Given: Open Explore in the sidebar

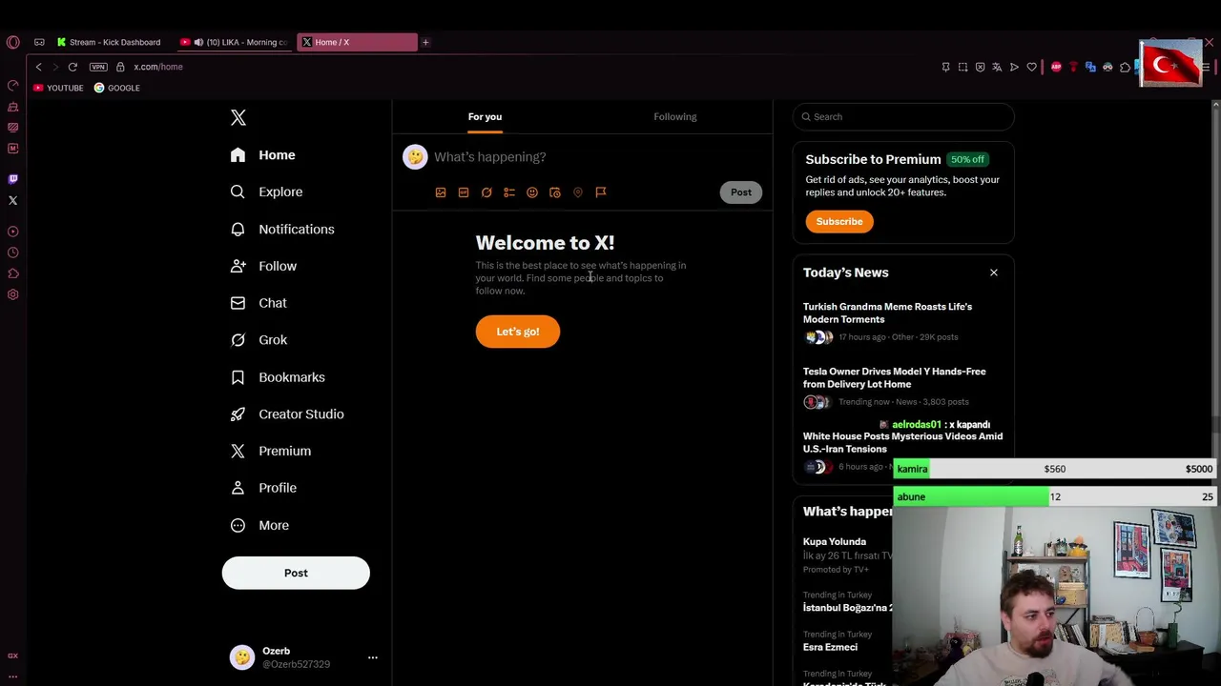Looking at the screenshot, I should (x=267, y=192).
